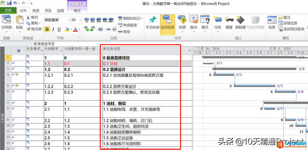Image resolution: width=308 pixels, height=150 pixels.
Task: Open the Inspect (检查) task icon
Action: (182, 20)
